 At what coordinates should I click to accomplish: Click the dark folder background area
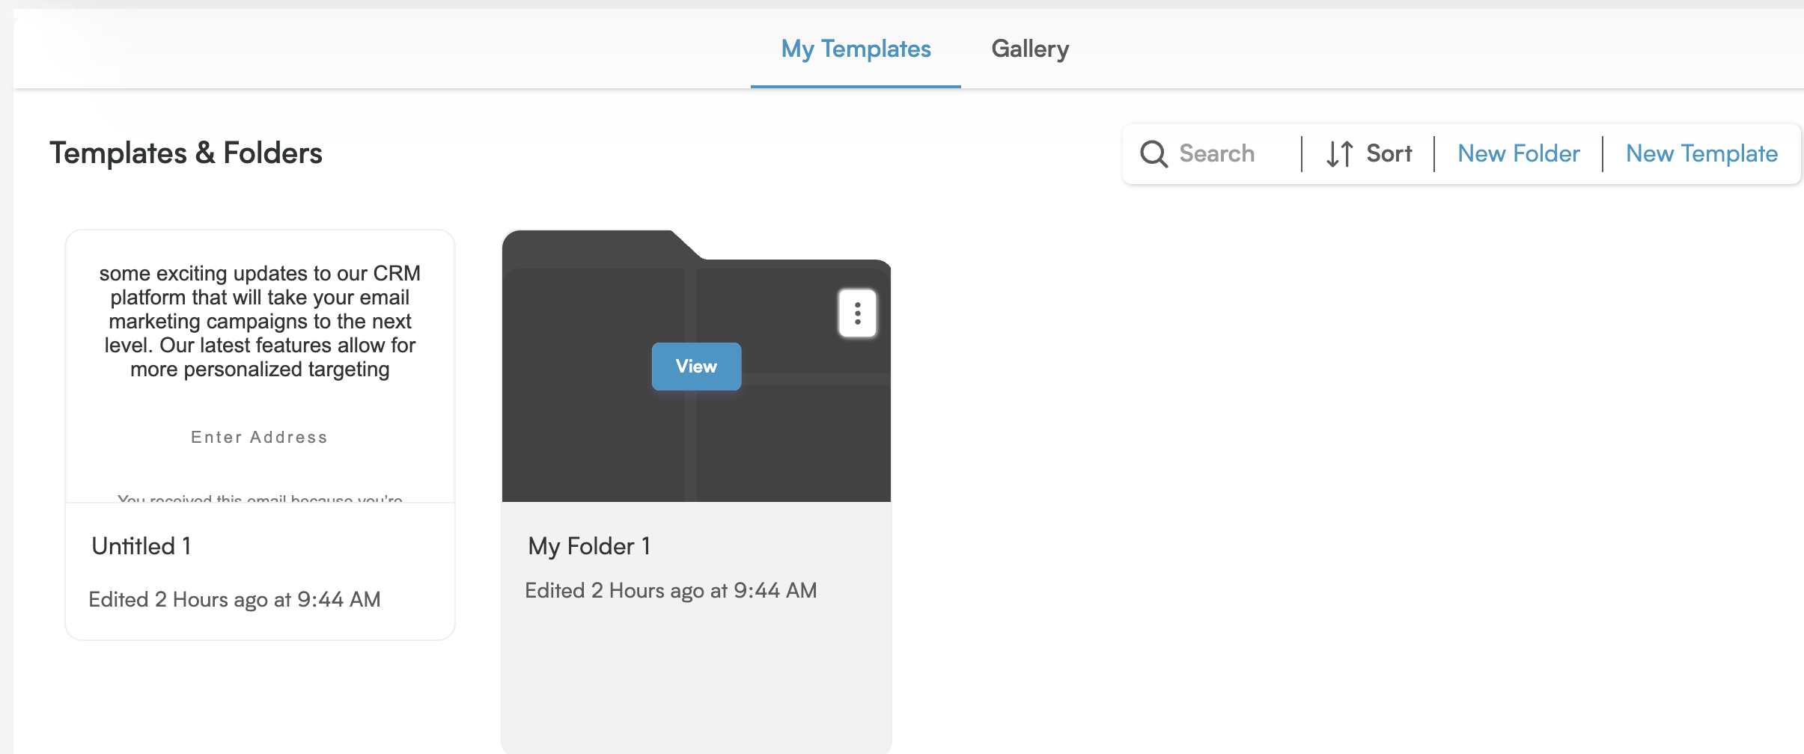599,441
